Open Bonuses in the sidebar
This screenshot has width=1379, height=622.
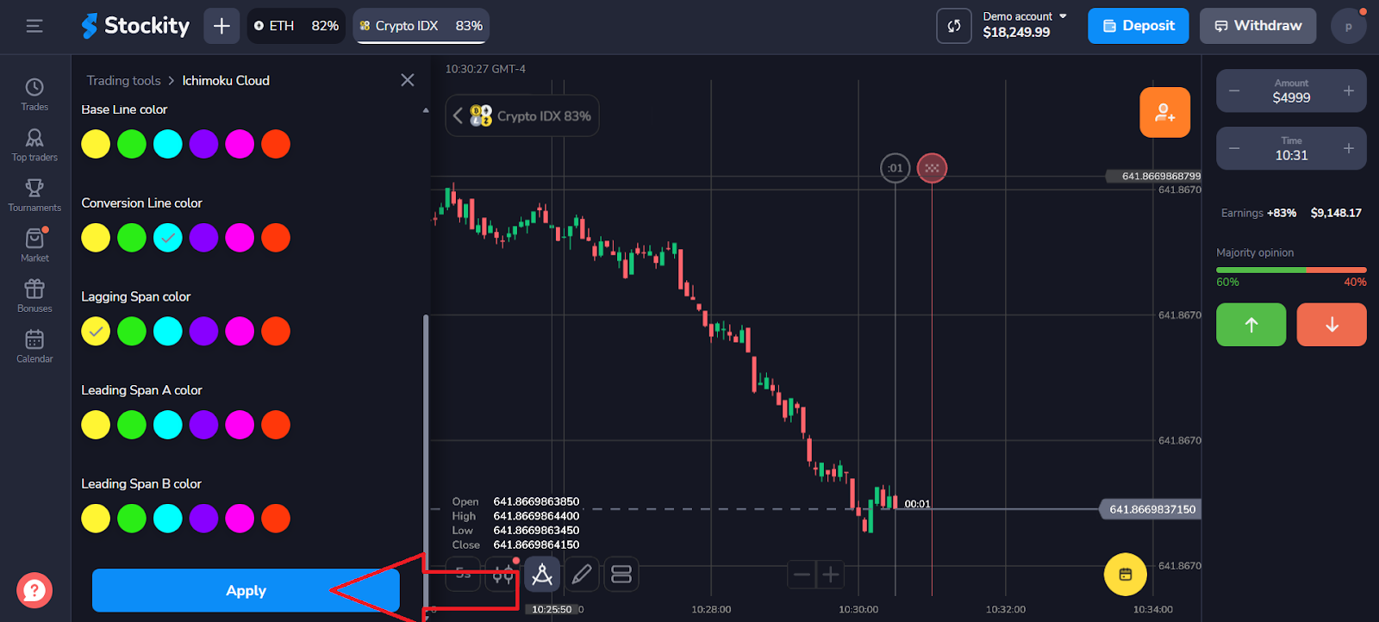pos(34,296)
